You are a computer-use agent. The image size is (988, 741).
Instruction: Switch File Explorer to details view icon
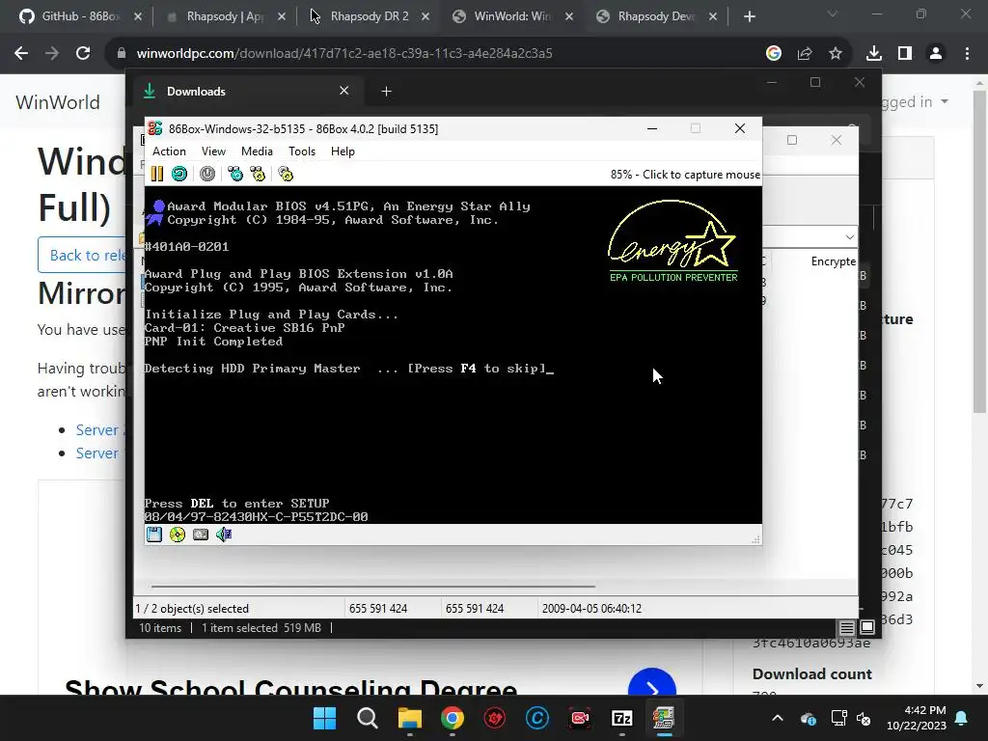(846, 627)
